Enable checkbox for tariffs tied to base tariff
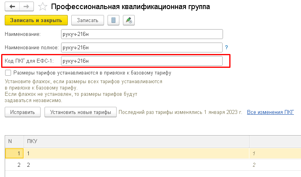This screenshot has height=177, width=301. tap(8, 73)
